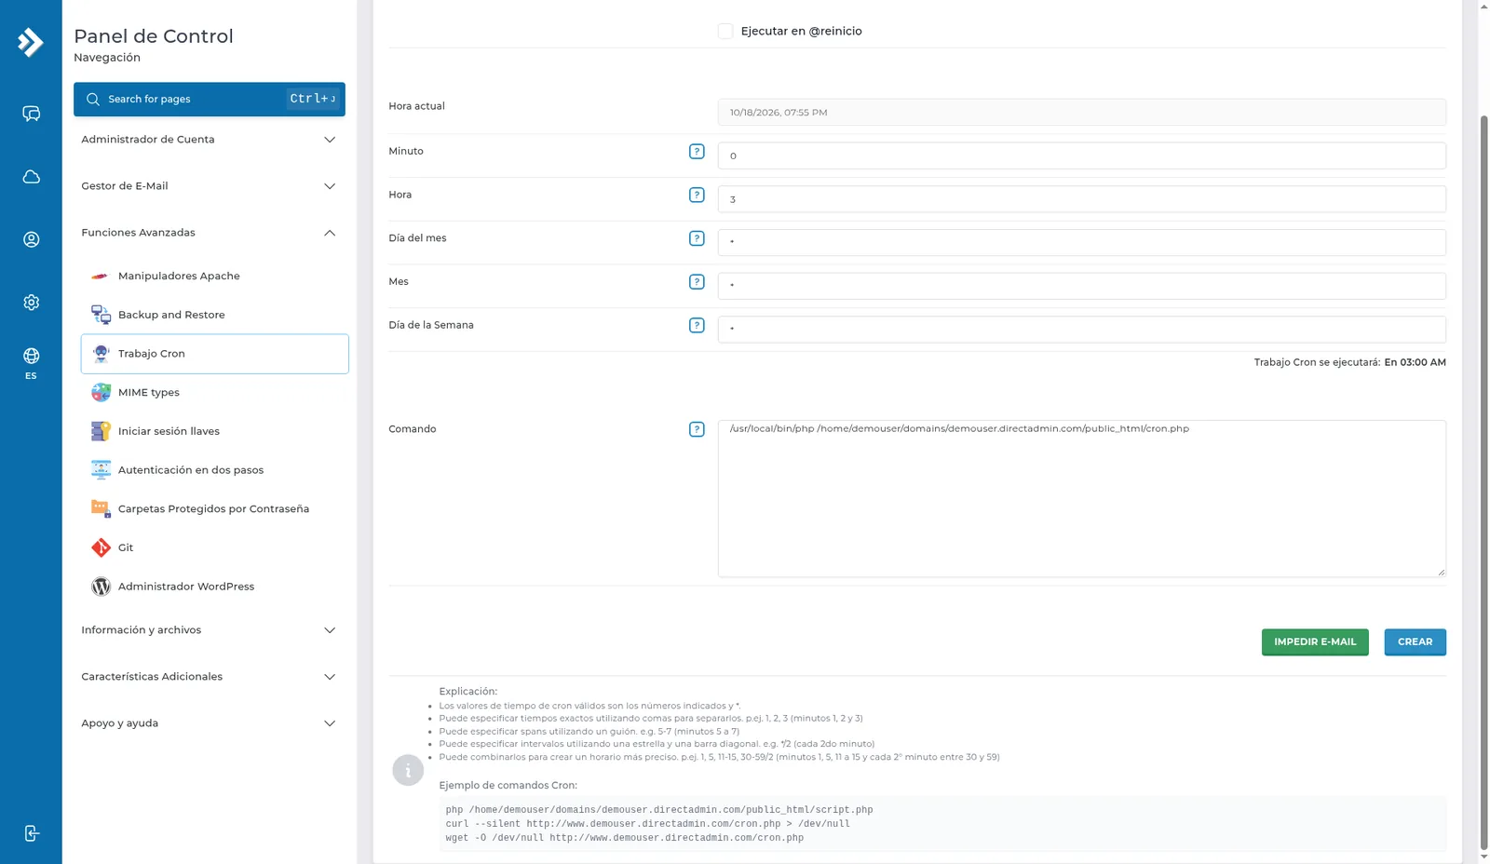Click the CREAR button
Viewport: 1490px width, 864px height.
pos(1415,641)
